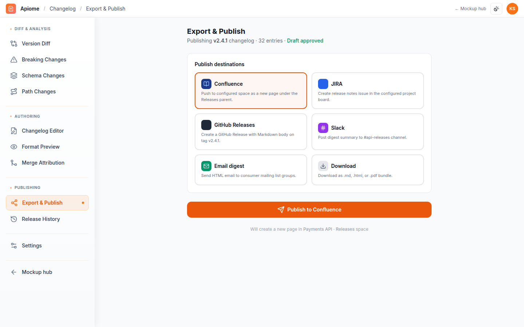The height and width of the screenshot is (327, 524).
Task: Choose JIRA publish destination card
Action: (368, 90)
